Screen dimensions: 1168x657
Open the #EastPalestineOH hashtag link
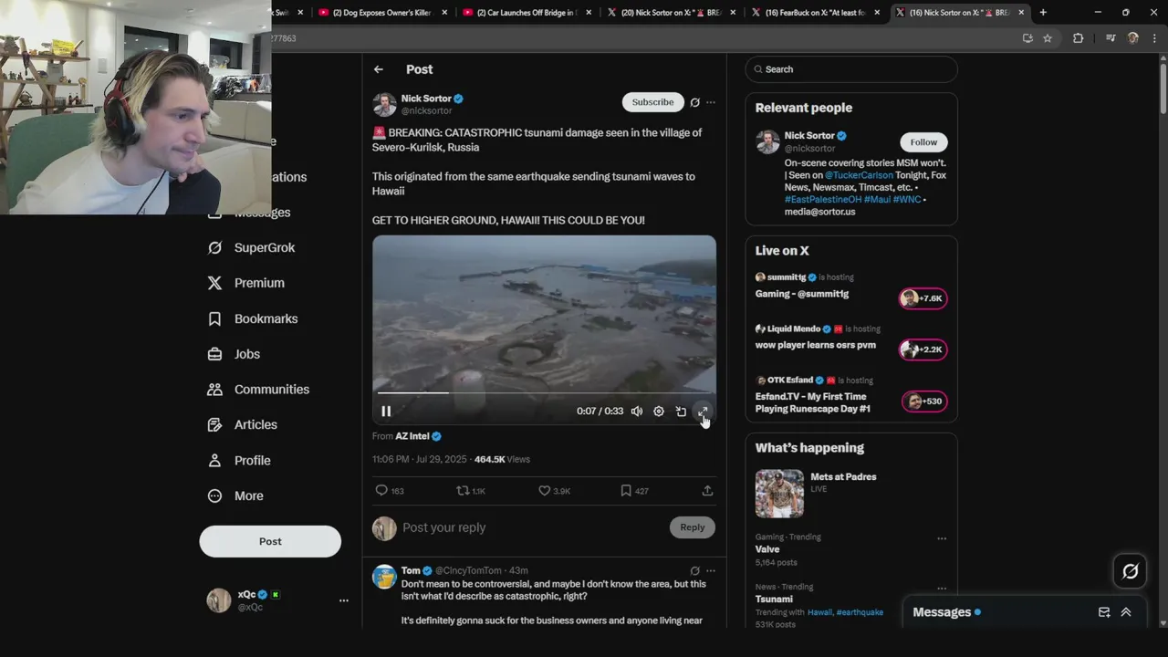tap(823, 199)
